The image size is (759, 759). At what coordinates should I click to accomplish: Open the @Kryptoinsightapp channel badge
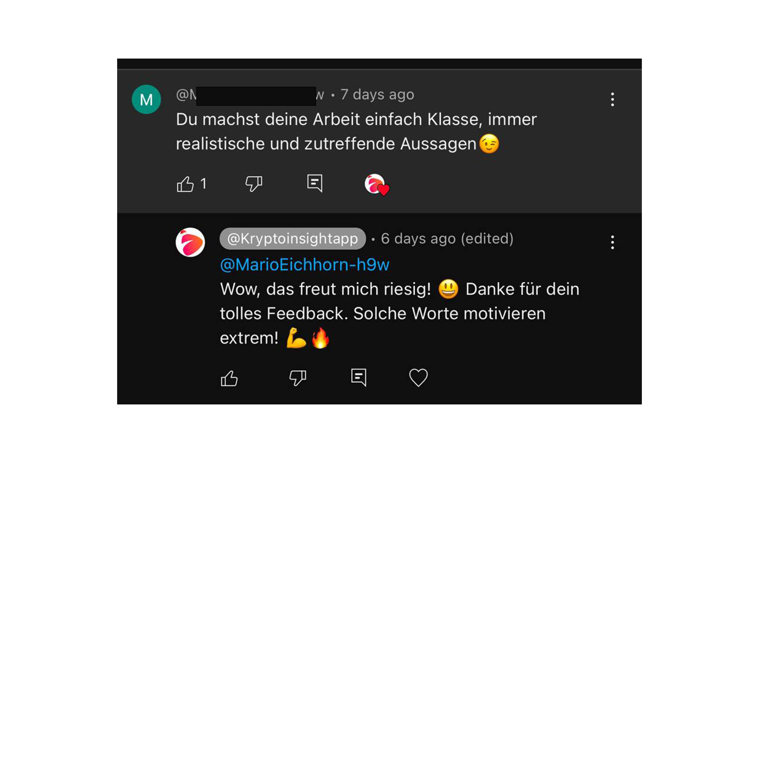pos(293,239)
